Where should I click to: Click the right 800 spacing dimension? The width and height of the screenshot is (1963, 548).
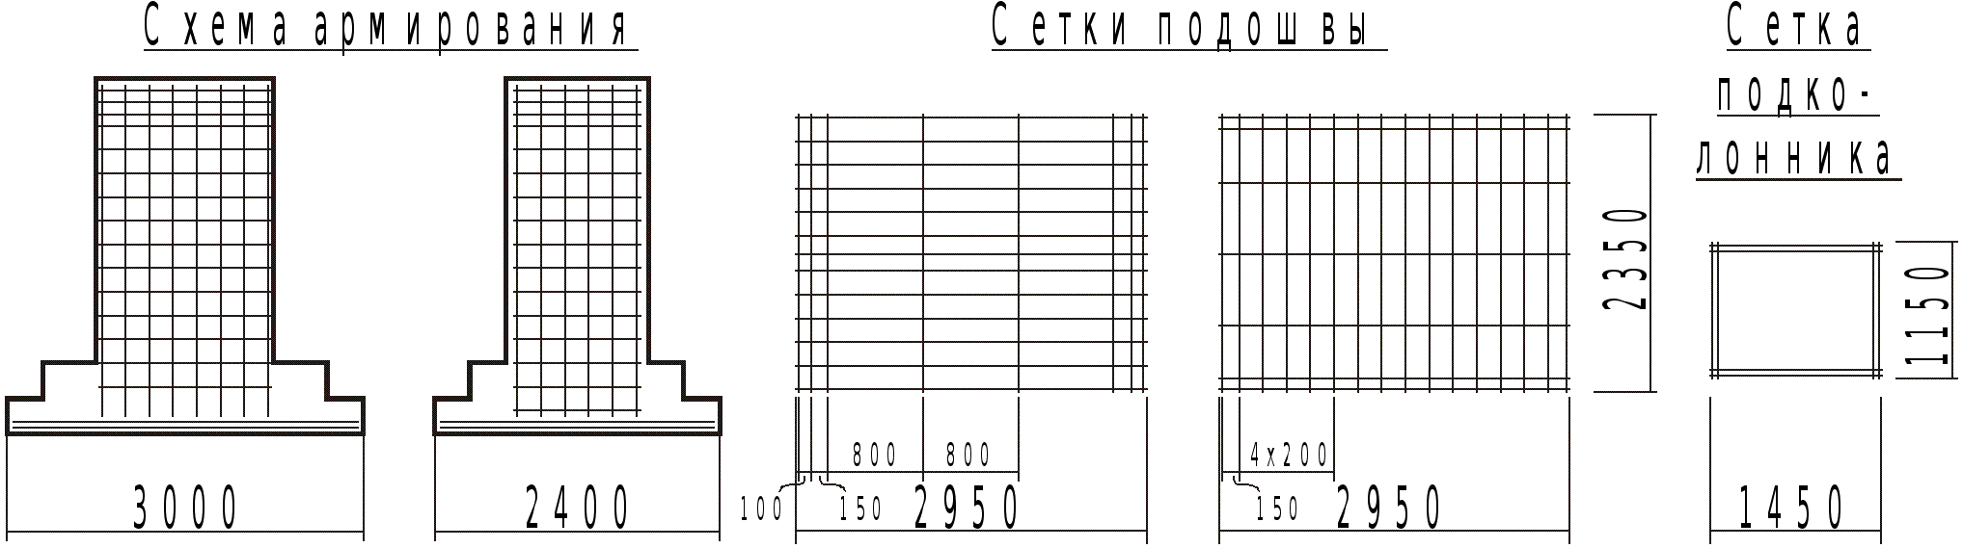968,455
